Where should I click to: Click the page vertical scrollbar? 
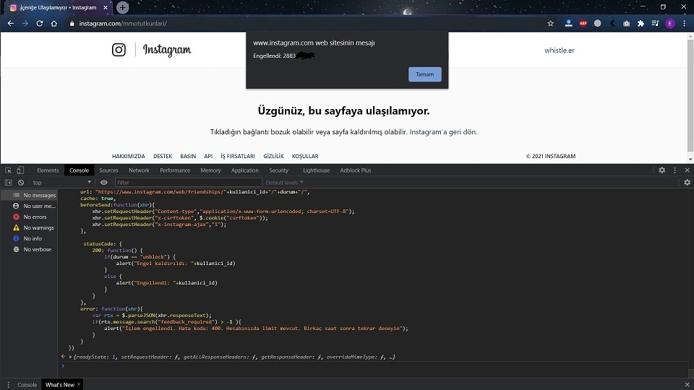(x=690, y=97)
